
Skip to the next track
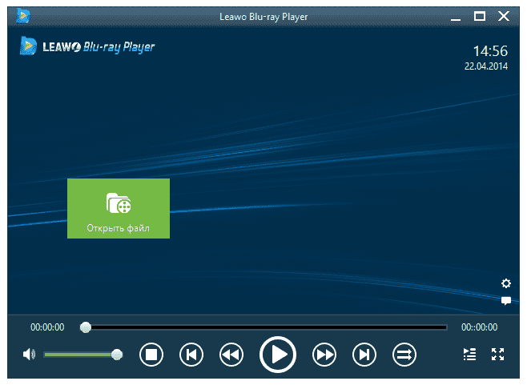(x=364, y=354)
